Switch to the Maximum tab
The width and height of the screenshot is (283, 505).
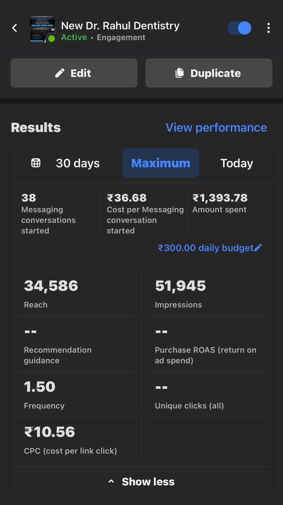pos(161,163)
